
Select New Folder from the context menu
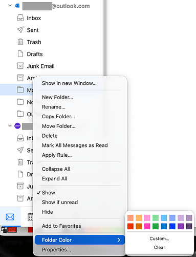pyautogui.click(x=80, y=97)
